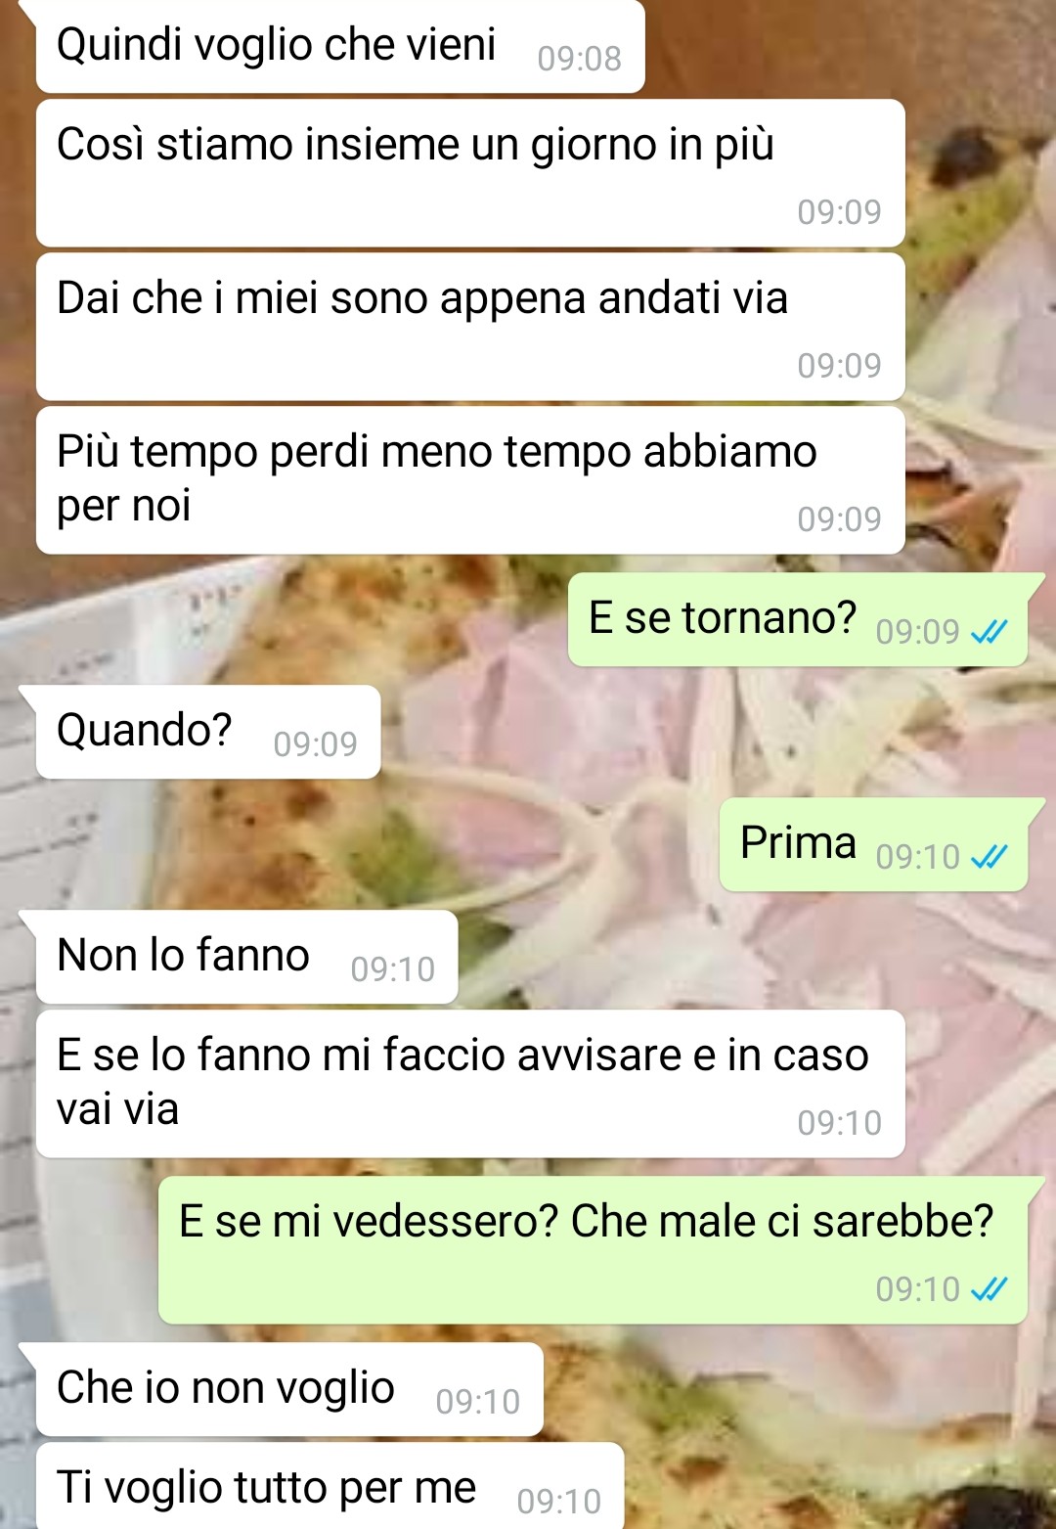
Task: Tap the 09:10 timestamp next to 'Ti voglio tutto per me'
Action: (x=558, y=1502)
